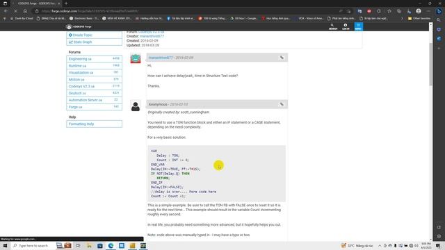This screenshot has height=250, width=445.
Task: Click the red ABP extension icon
Action: pyautogui.click(x=369, y=11)
